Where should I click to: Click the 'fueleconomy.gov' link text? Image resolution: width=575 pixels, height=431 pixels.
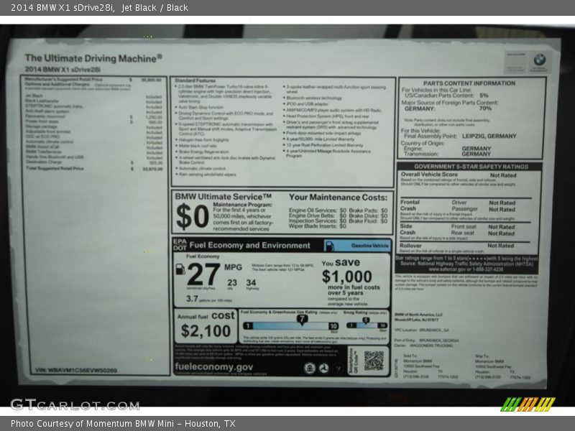[x=213, y=366]
